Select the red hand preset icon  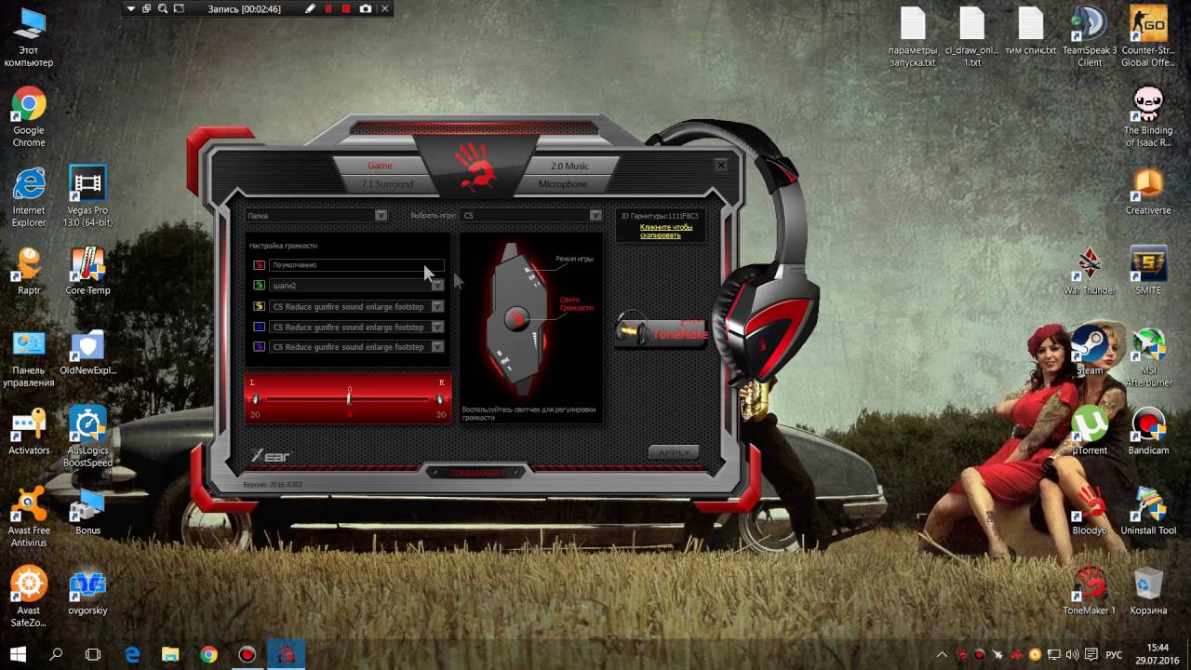(260, 265)
